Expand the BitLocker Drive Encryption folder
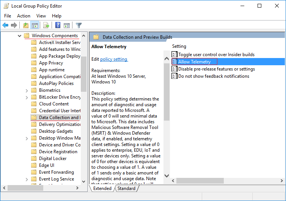 [27, 97]
